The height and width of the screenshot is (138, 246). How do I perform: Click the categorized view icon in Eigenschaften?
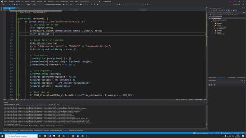coord(209,85)
